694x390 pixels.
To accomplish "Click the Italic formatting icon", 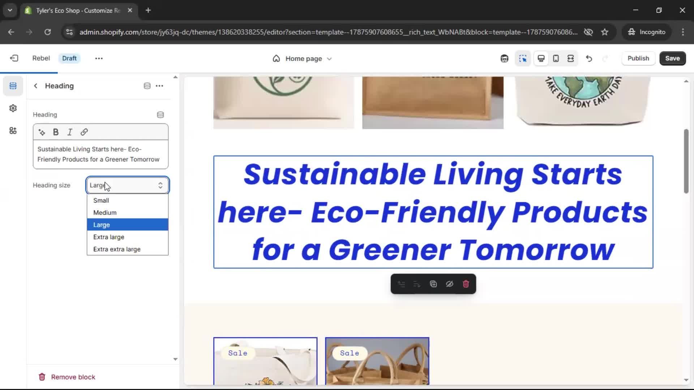I will tap(70, 132).
